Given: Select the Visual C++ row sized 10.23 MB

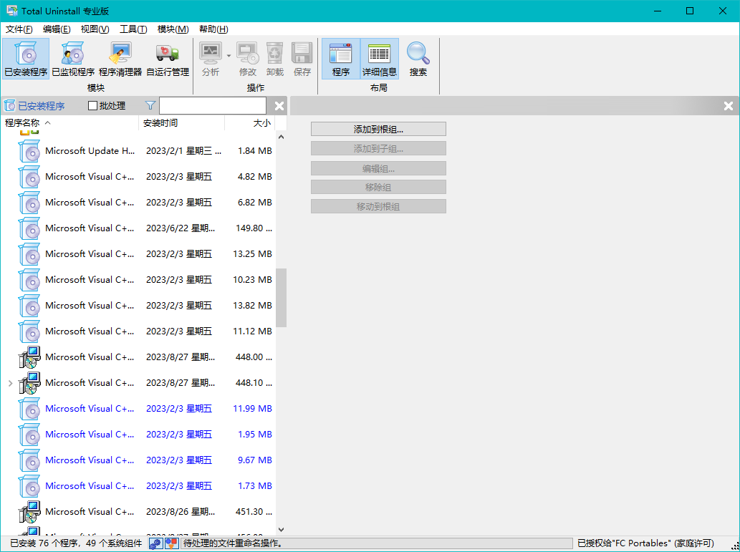Looking at the screenshot, I should (138, 280).
